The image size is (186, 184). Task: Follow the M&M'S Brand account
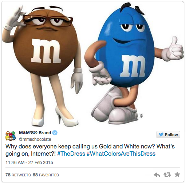[168, 135]
